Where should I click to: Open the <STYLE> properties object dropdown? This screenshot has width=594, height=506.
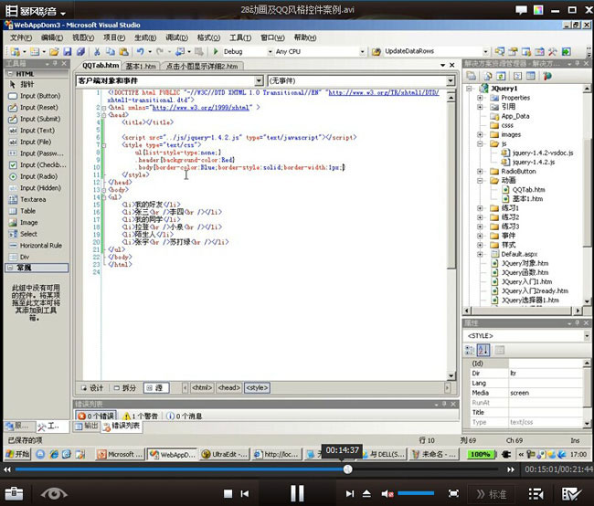point(587,336)
